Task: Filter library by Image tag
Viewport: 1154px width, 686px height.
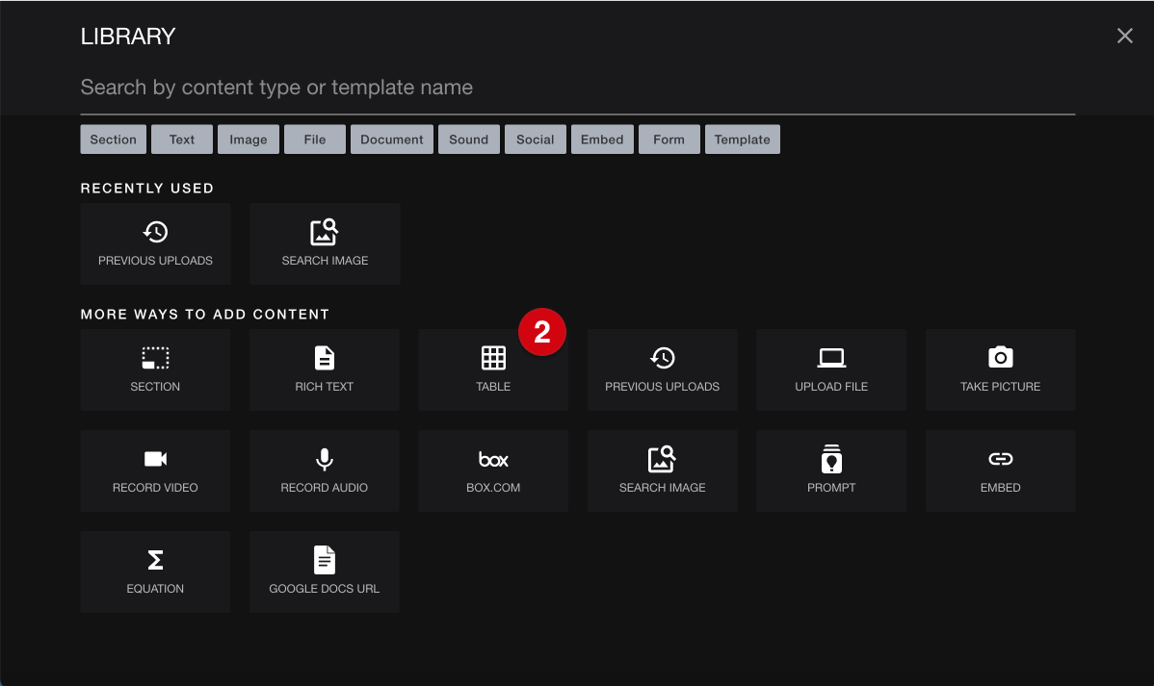Action: tap(248, 139)
